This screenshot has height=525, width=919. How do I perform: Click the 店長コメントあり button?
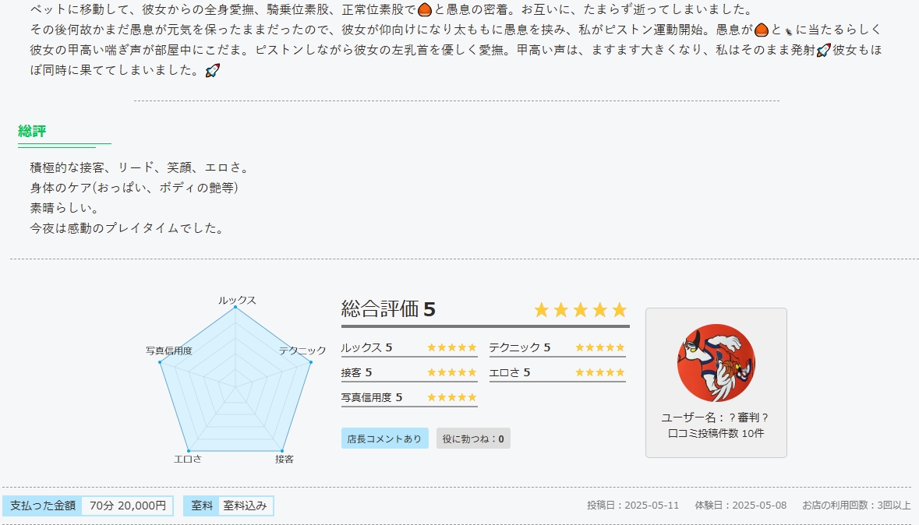click(384, 439)
